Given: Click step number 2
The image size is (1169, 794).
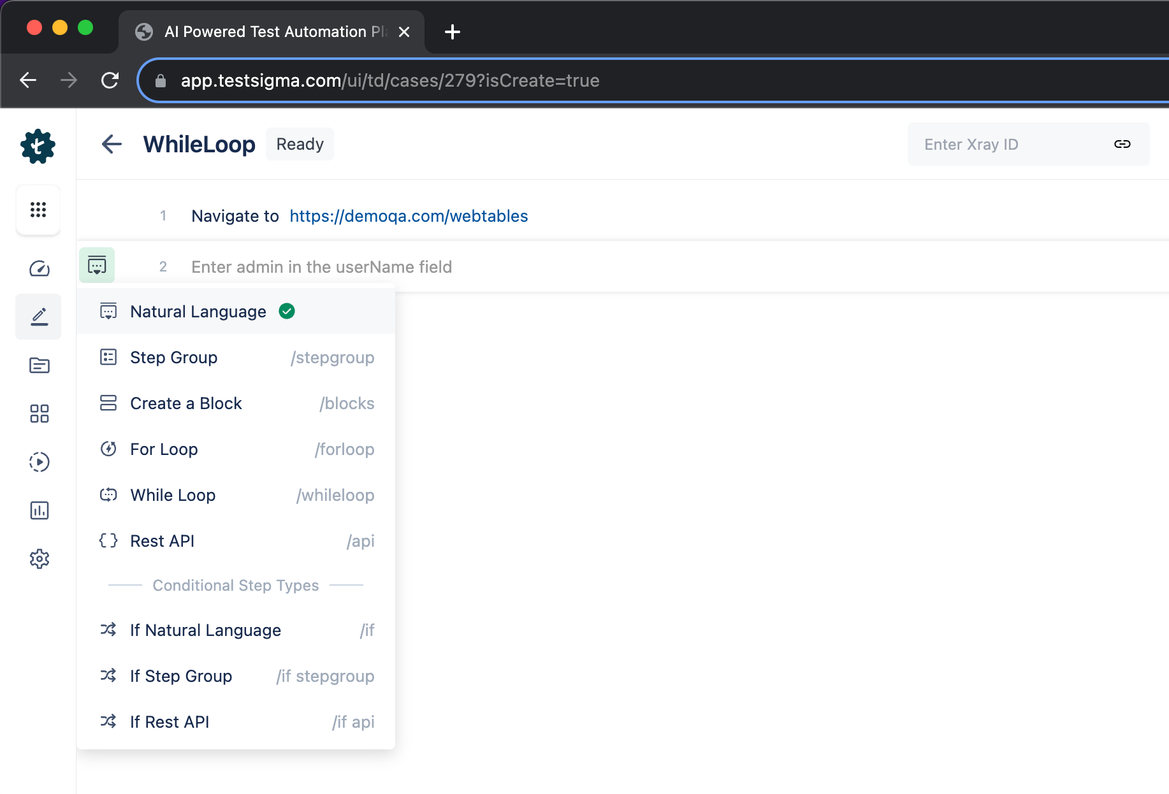Looking at the screenshot, I should coord(163,267).
